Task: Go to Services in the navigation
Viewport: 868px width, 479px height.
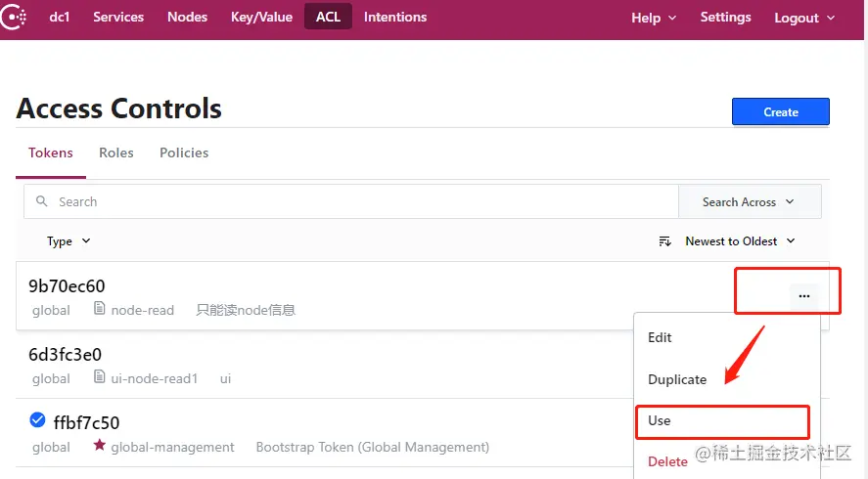Action: pos(118,17)
